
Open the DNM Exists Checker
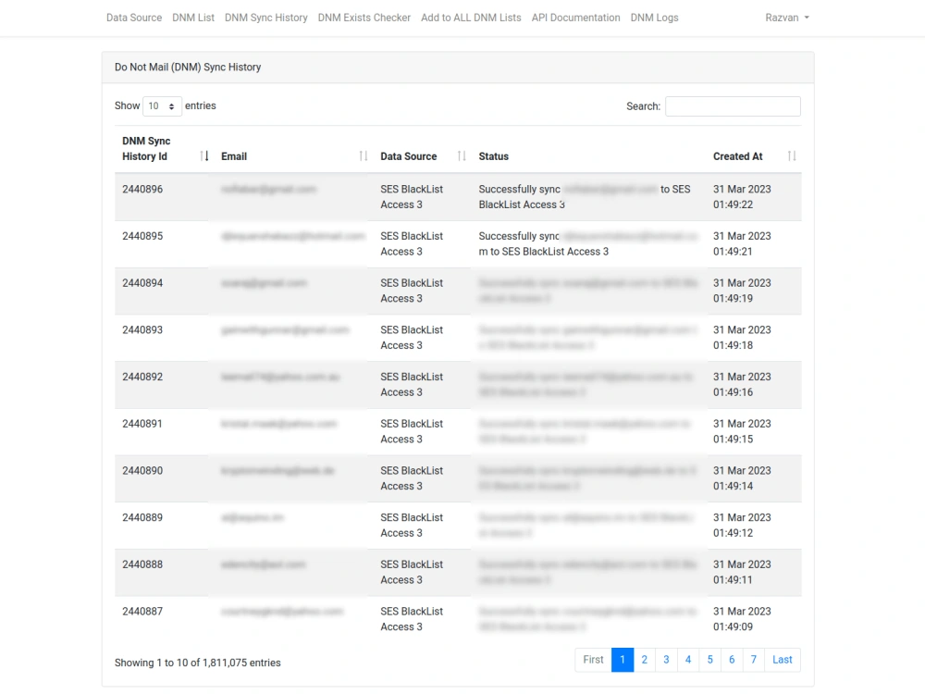364,18
